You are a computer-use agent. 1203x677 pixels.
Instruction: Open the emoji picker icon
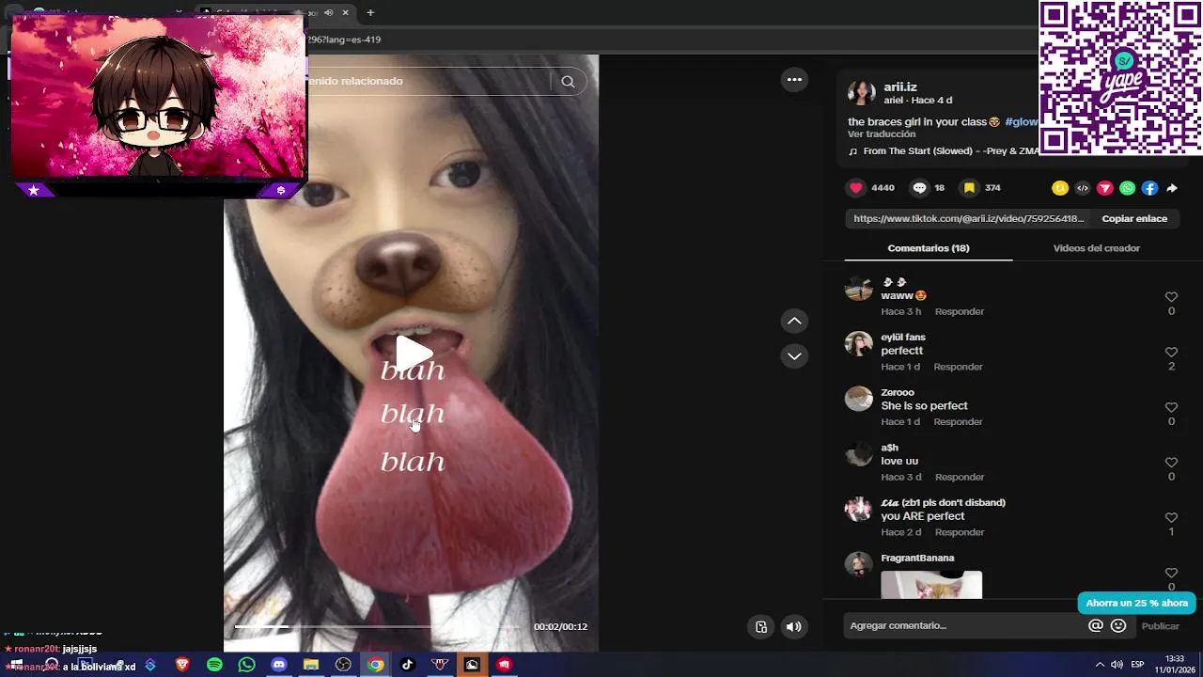click(x=1118, y=625)
